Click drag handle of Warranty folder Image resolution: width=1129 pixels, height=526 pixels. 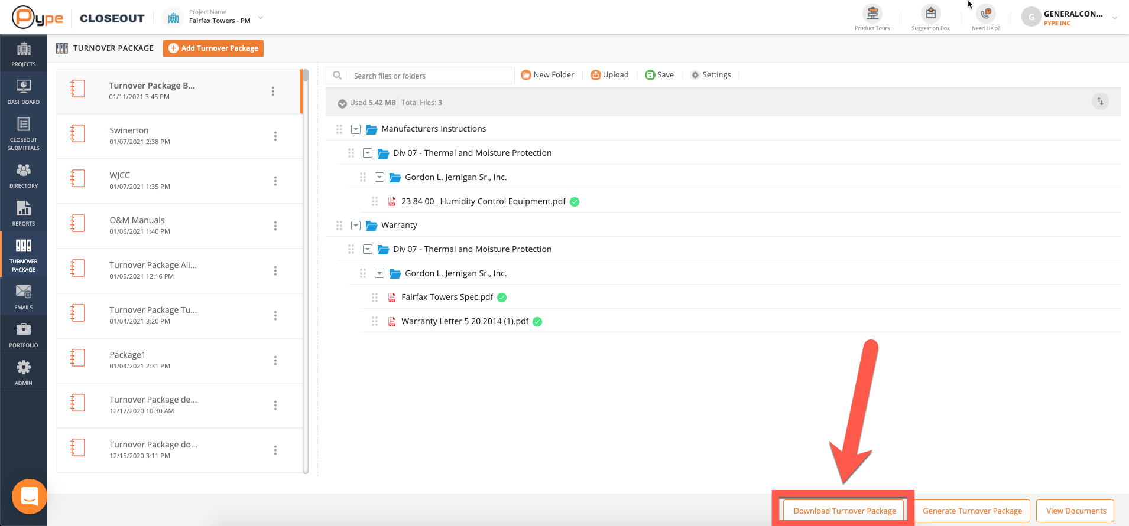(x=339, y=225)
